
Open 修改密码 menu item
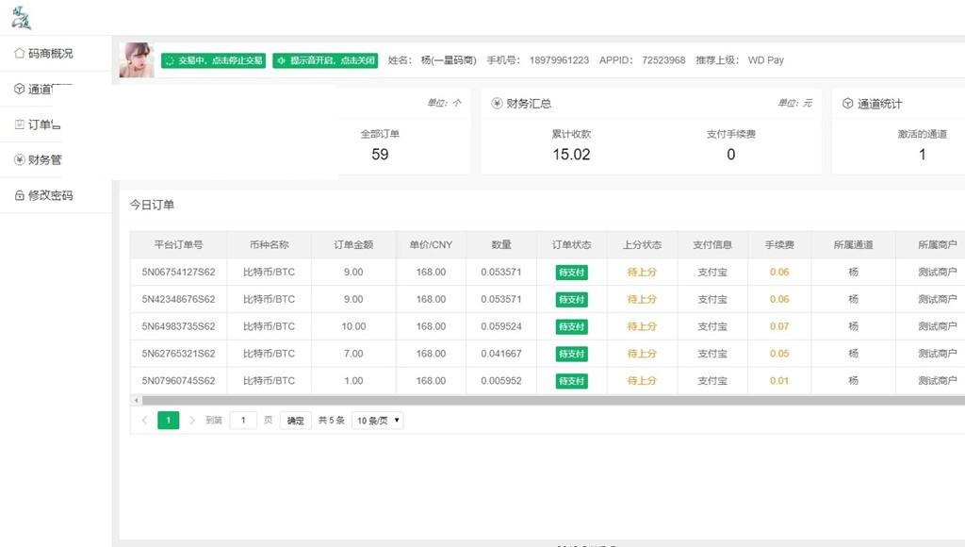coord(50,196)
